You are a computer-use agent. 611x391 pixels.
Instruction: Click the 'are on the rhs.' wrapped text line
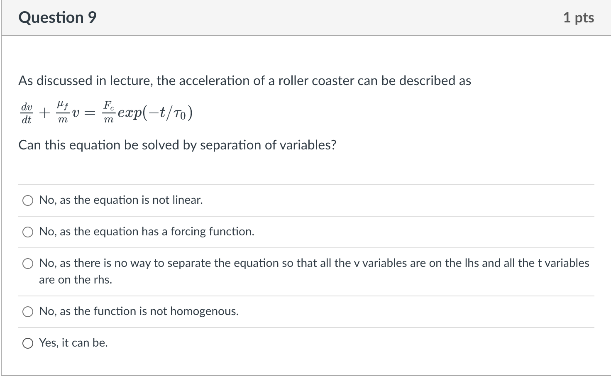[x=76, y=280]
